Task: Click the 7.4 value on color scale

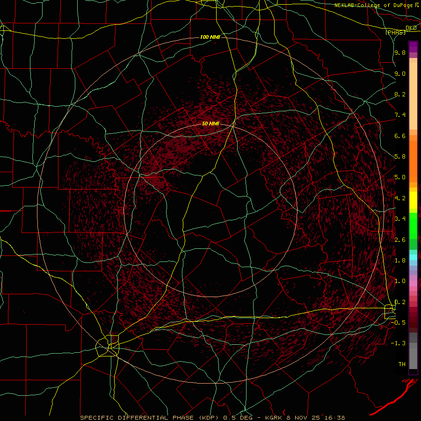Action: tap(400, 115)
